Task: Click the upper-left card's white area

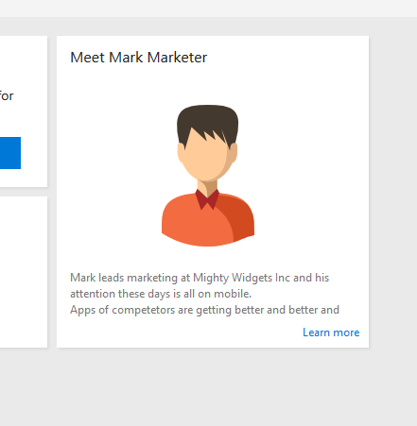Action: (x=24, y=63)
